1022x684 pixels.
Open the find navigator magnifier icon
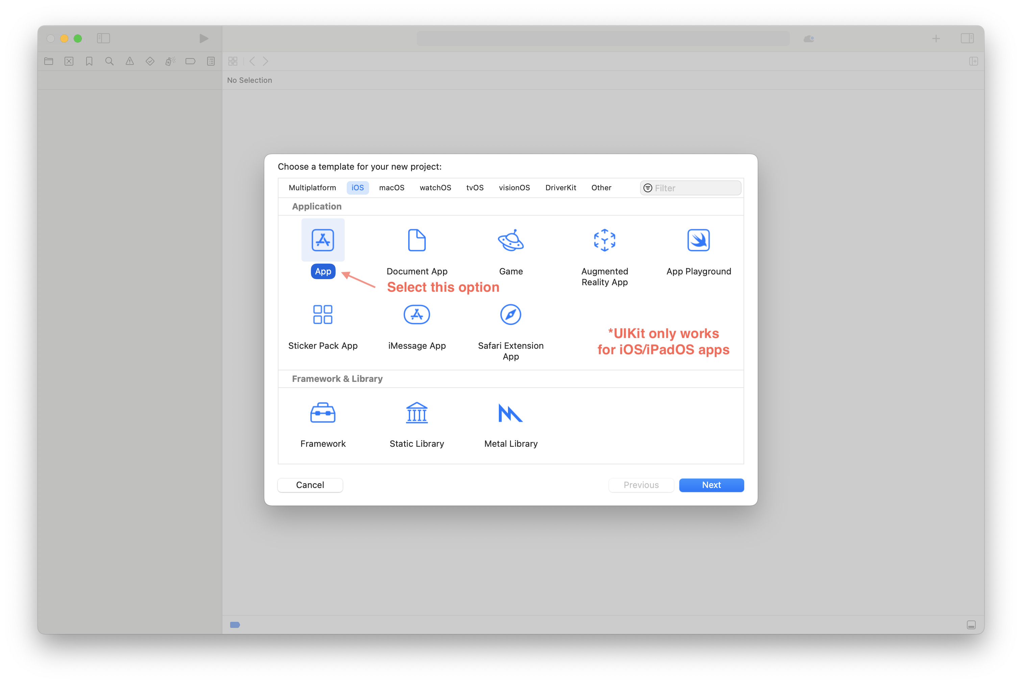pyautogui.click(x=109, y=62)
